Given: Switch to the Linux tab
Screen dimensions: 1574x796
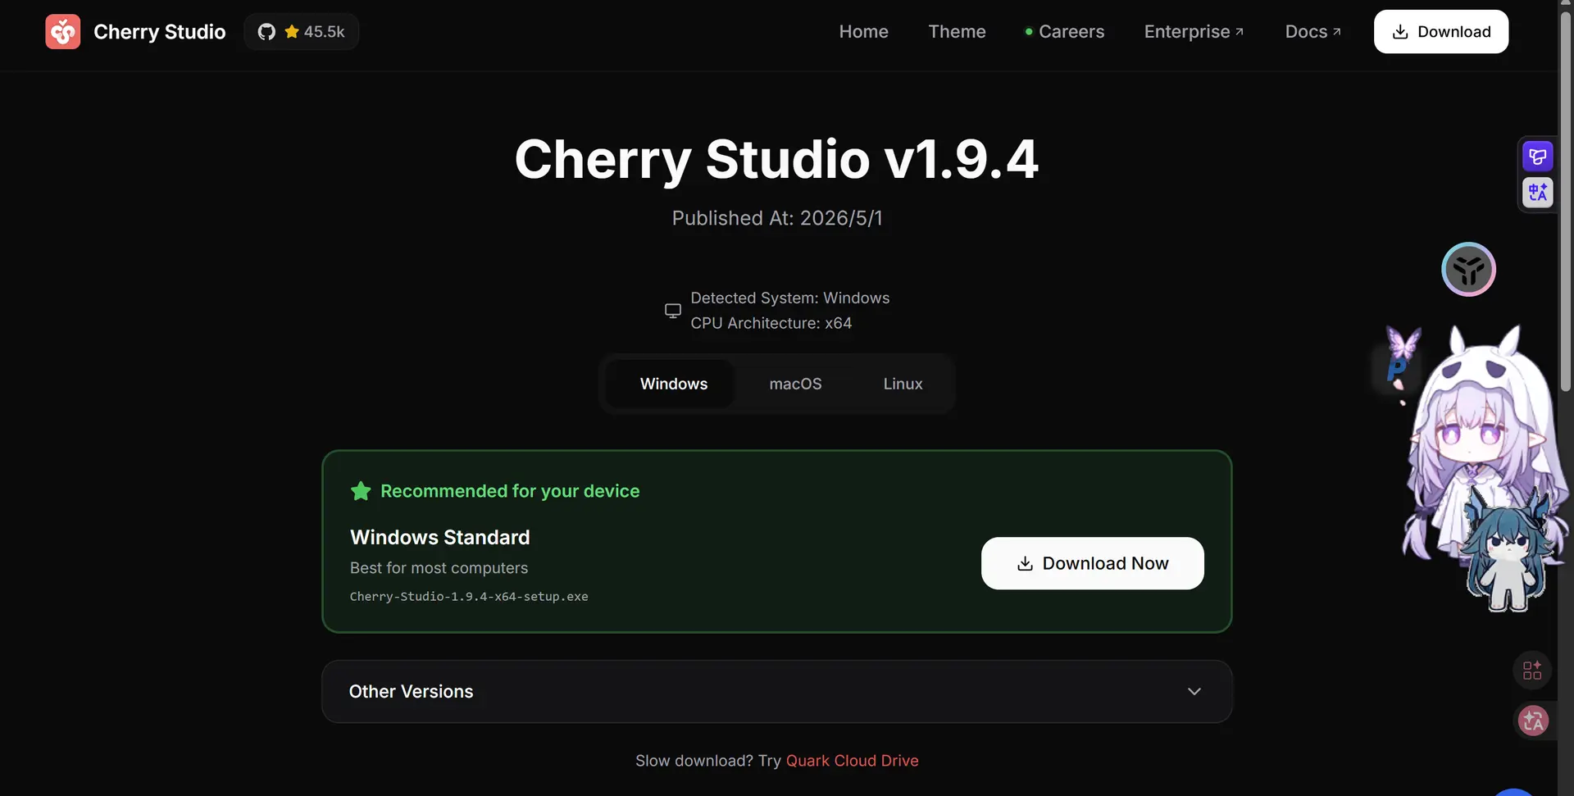Looking at the screenshot, I should point(903,384).
